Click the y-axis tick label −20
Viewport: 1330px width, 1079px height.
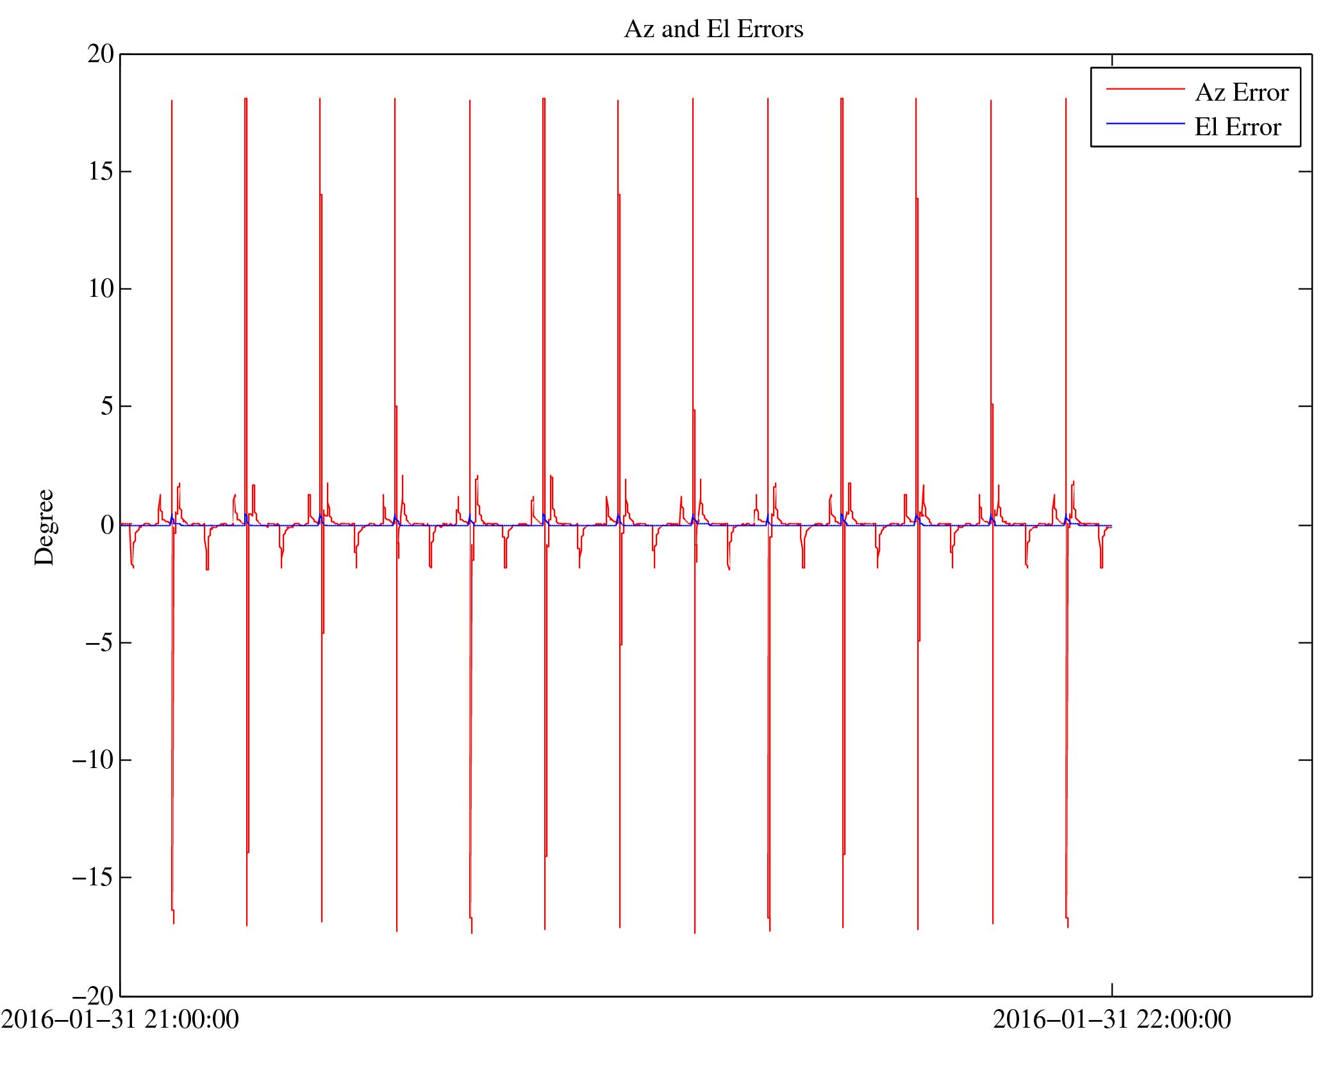pyautogui.click(x=93, y=996)
